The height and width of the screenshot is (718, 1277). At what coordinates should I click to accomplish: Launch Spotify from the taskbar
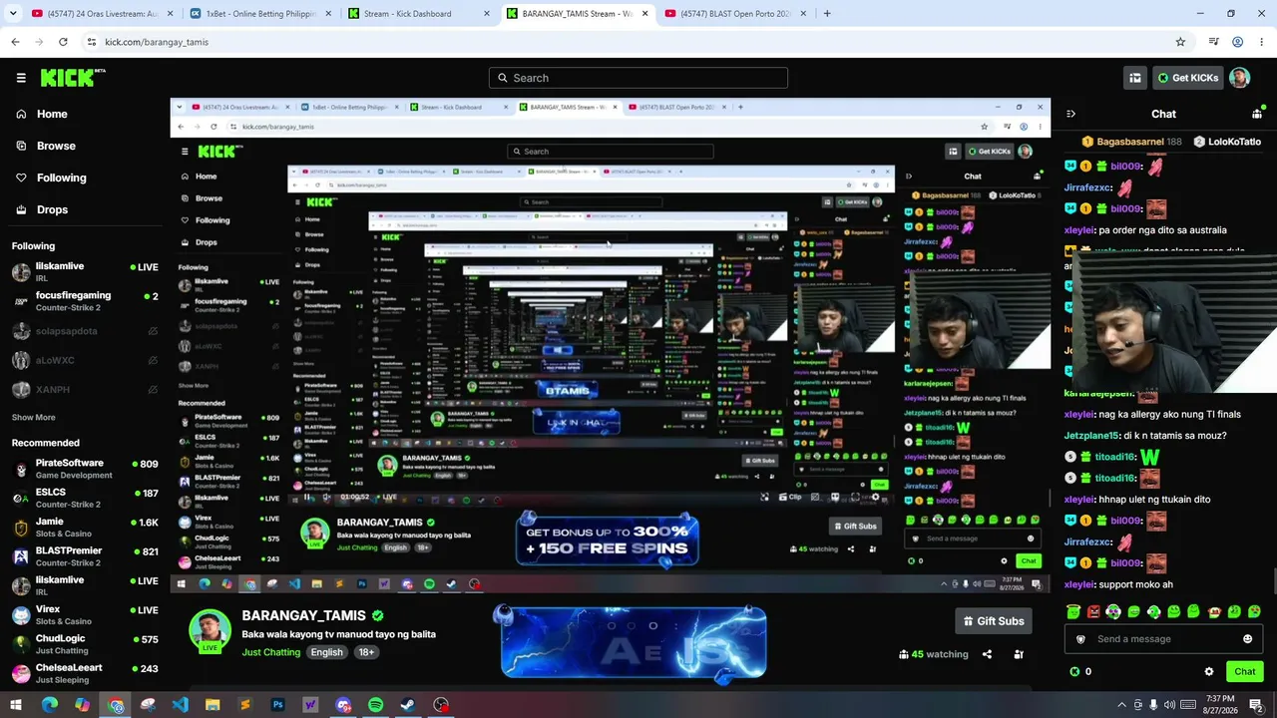(375, 705)
